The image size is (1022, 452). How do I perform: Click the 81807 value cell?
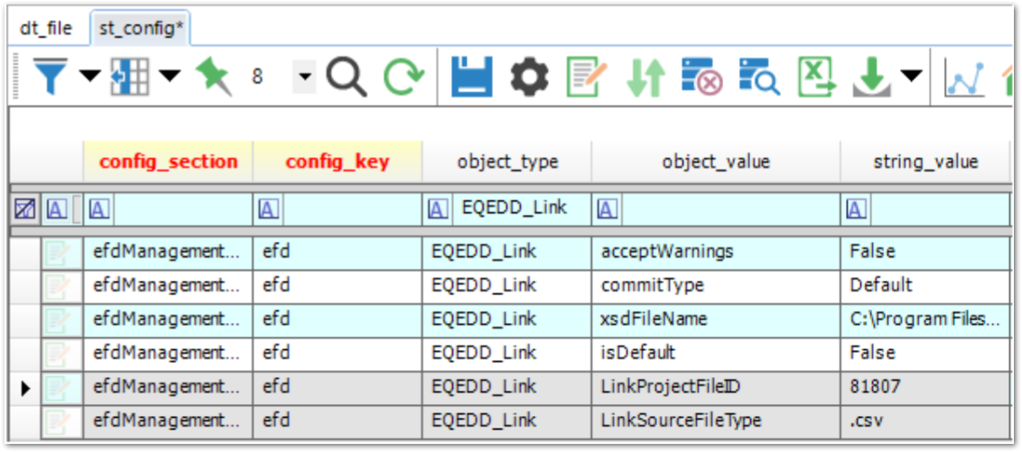point(925,388)
